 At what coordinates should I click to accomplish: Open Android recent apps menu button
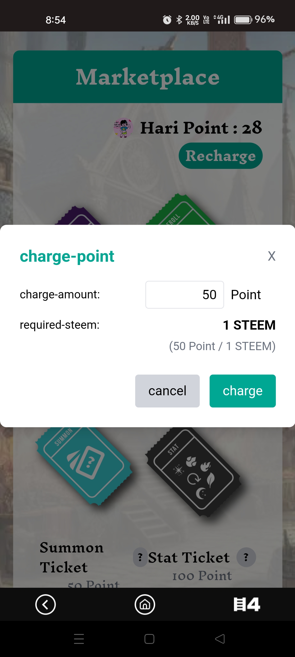(x=79, y=639)
